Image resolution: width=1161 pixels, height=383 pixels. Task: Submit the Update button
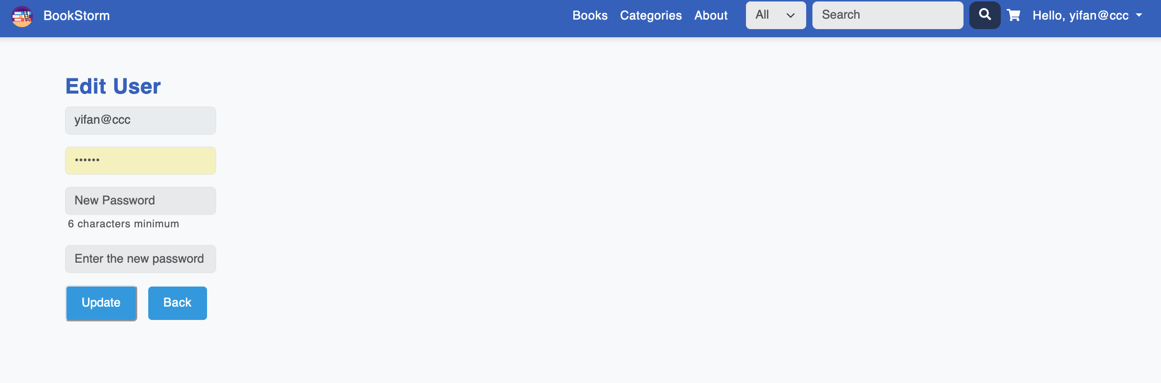point(101,303)
